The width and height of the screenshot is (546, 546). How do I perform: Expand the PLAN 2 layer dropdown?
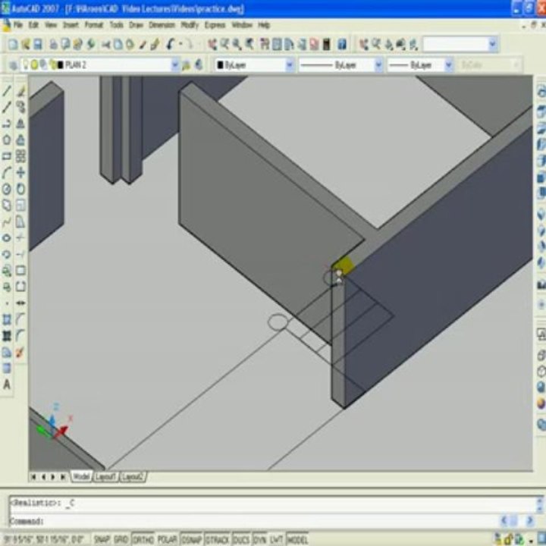coord(175,64)
